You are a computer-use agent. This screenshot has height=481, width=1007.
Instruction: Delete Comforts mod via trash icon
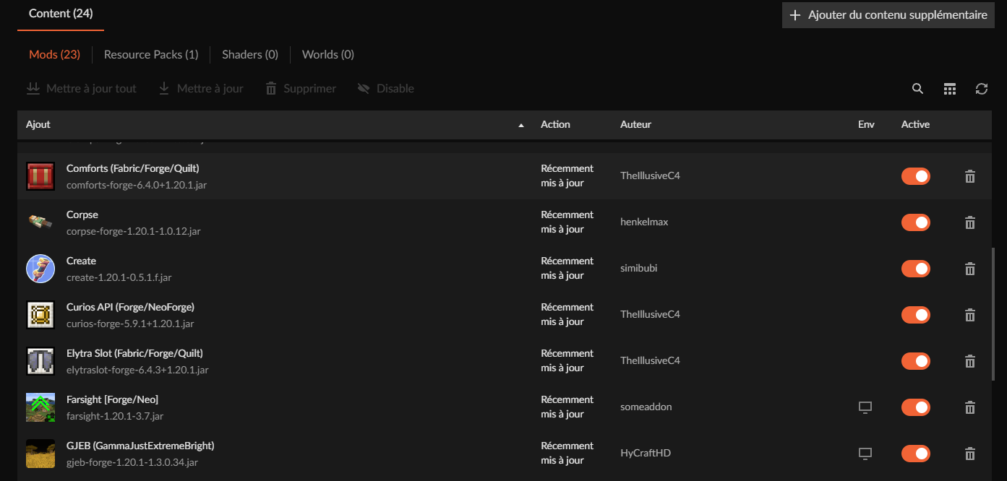pos(970,176)
